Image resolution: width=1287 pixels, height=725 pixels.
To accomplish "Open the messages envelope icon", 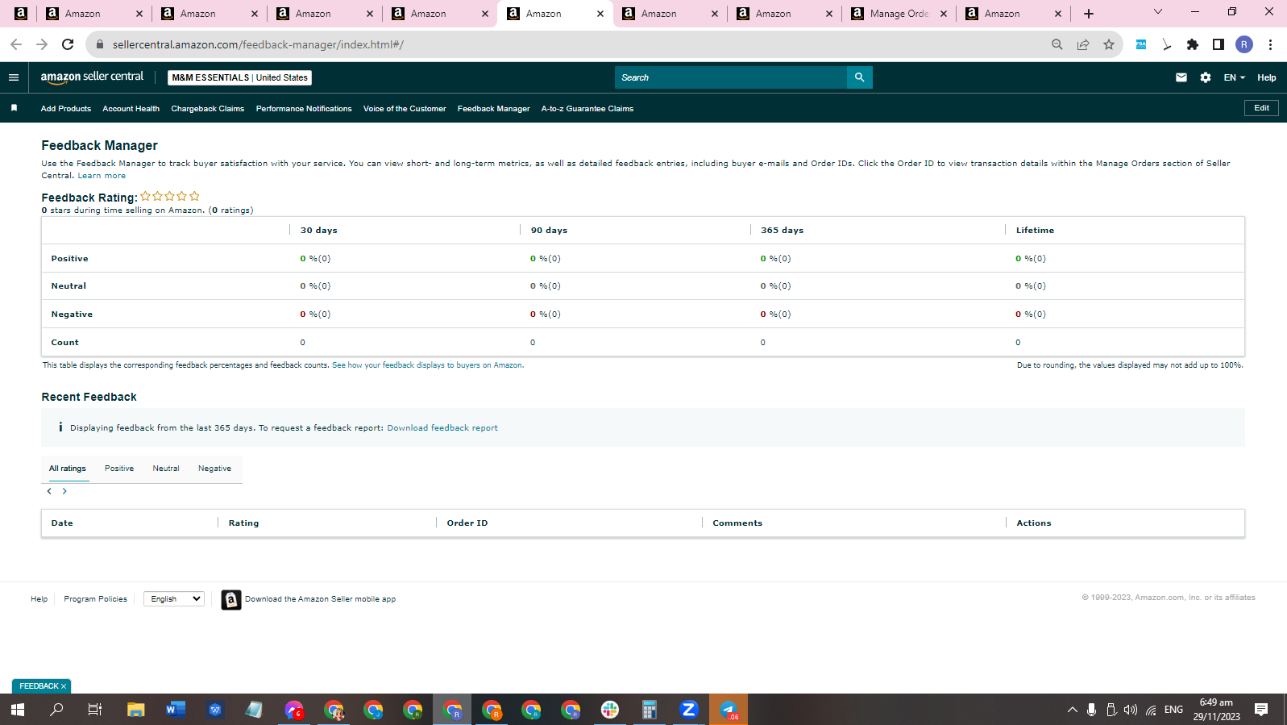I will click(1181, 77).
